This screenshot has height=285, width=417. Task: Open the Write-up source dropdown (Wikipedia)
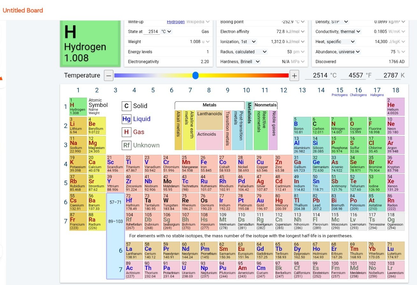click(198, 22)
